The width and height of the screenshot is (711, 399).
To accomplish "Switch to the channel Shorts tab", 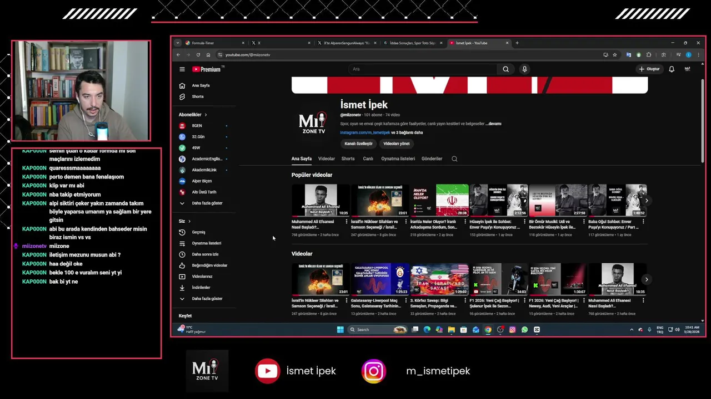I will click(348, 159).
